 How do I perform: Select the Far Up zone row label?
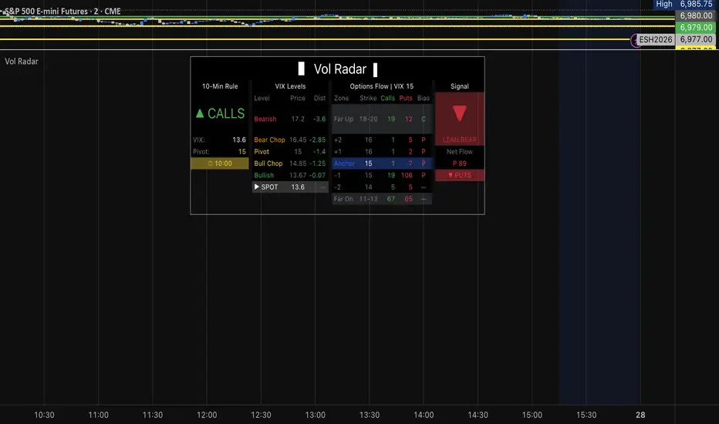click(x=343, y=119)
